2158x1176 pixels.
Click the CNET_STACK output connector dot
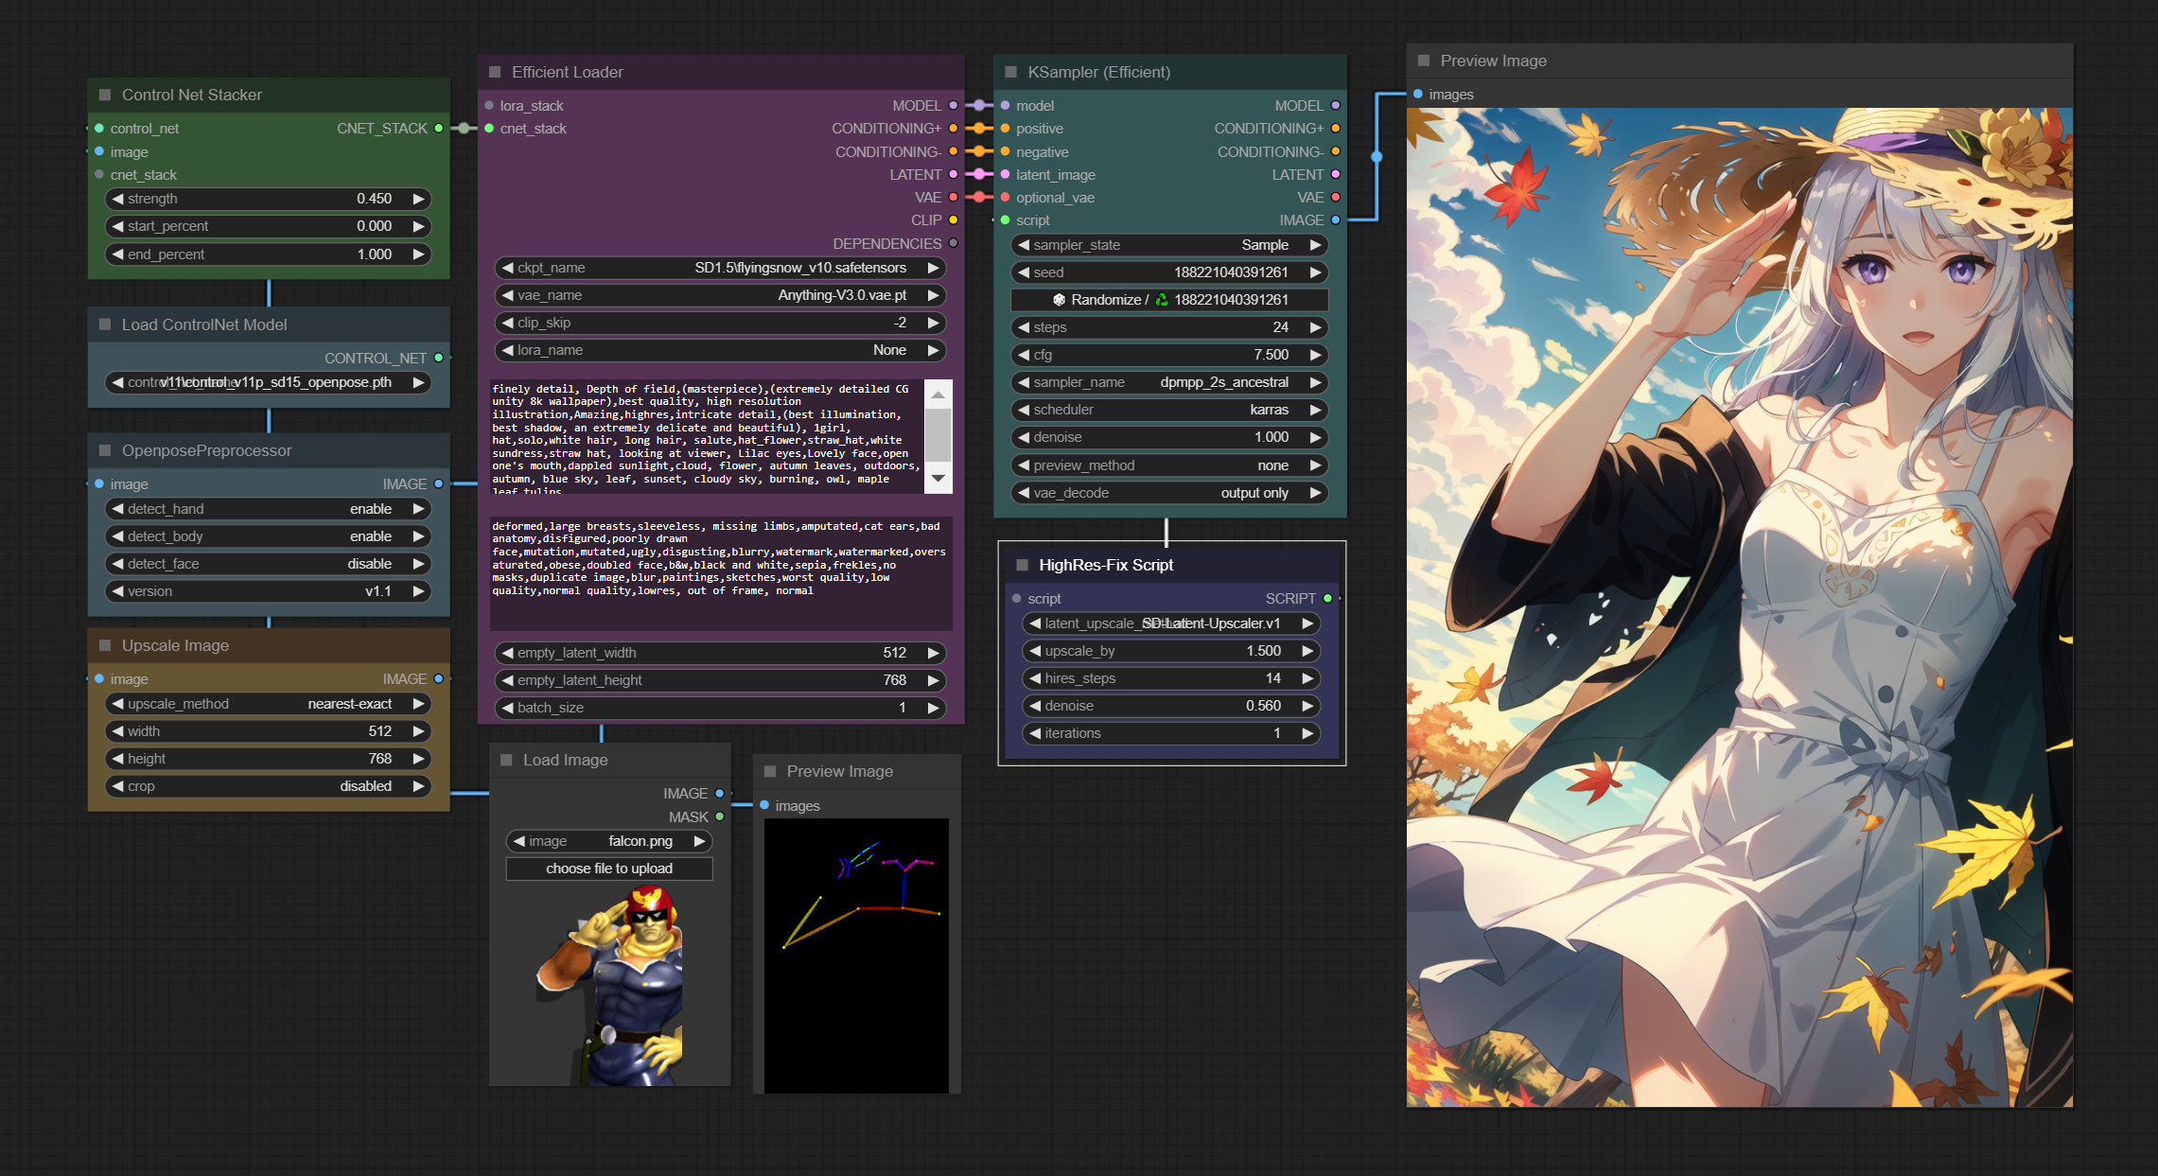[x=439, y=129]
